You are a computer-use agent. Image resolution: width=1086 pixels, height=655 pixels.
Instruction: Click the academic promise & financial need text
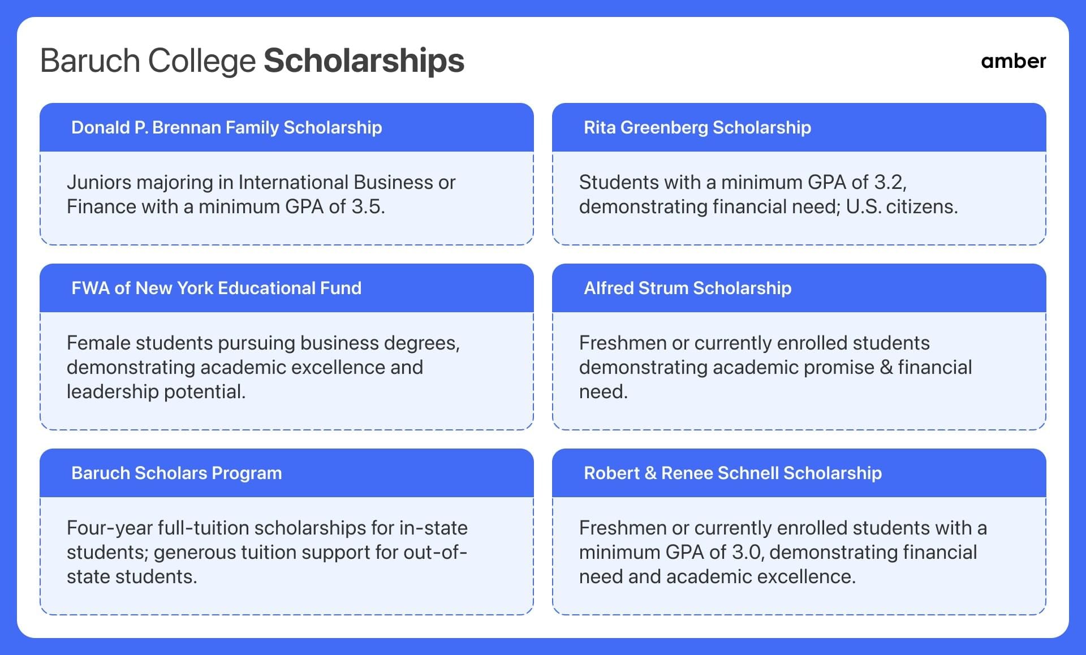[775, 367]
